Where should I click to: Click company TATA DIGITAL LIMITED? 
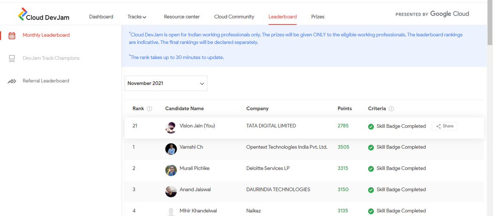pos(271,126)
